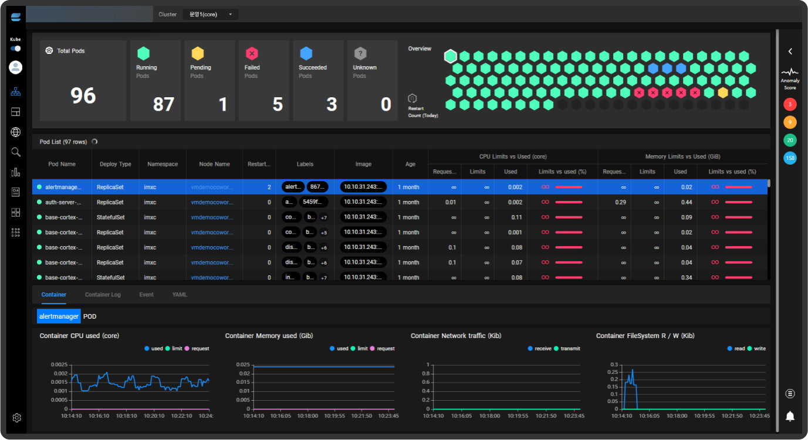Click the user avatar icon

tap(16, 67)
